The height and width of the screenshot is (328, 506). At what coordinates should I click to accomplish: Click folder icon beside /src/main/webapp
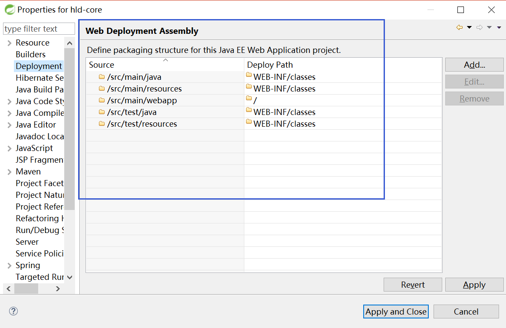[x=102, y=100]
